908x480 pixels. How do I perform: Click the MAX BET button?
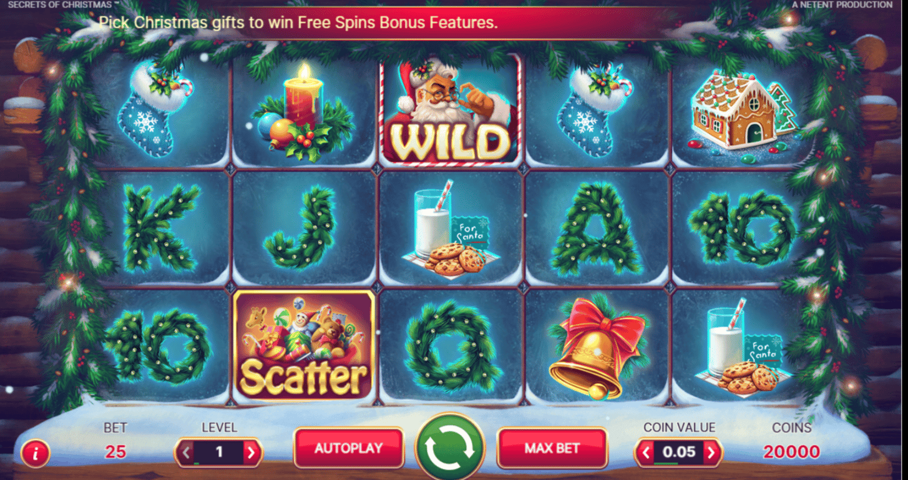tap(552, 448)
